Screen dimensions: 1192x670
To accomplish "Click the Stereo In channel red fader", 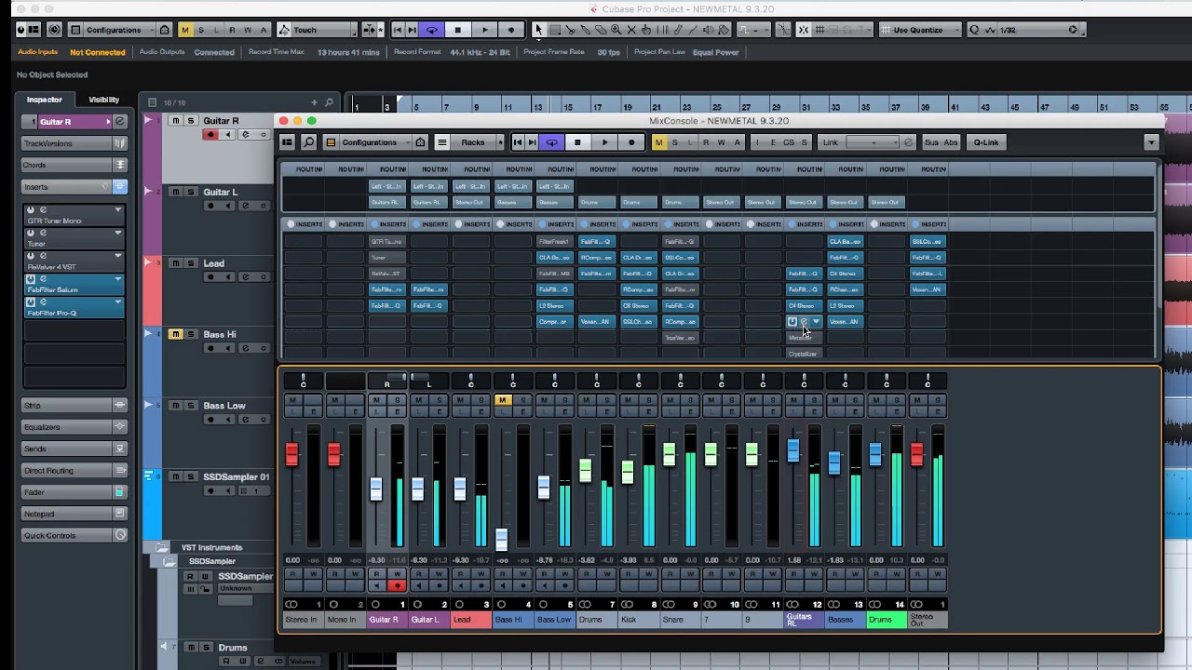I will coord(292,454).
